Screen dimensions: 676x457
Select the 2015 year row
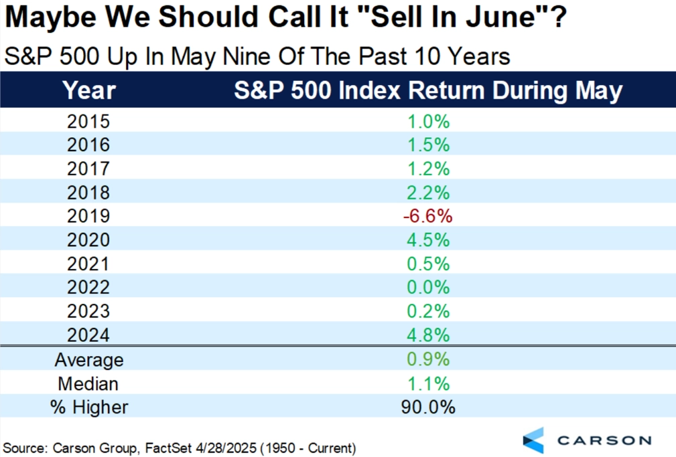[338, 120]
